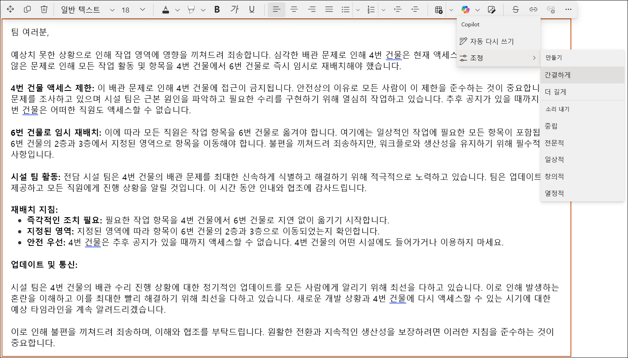Click the insert table icon
628x358 pixels.
[439, 9]
